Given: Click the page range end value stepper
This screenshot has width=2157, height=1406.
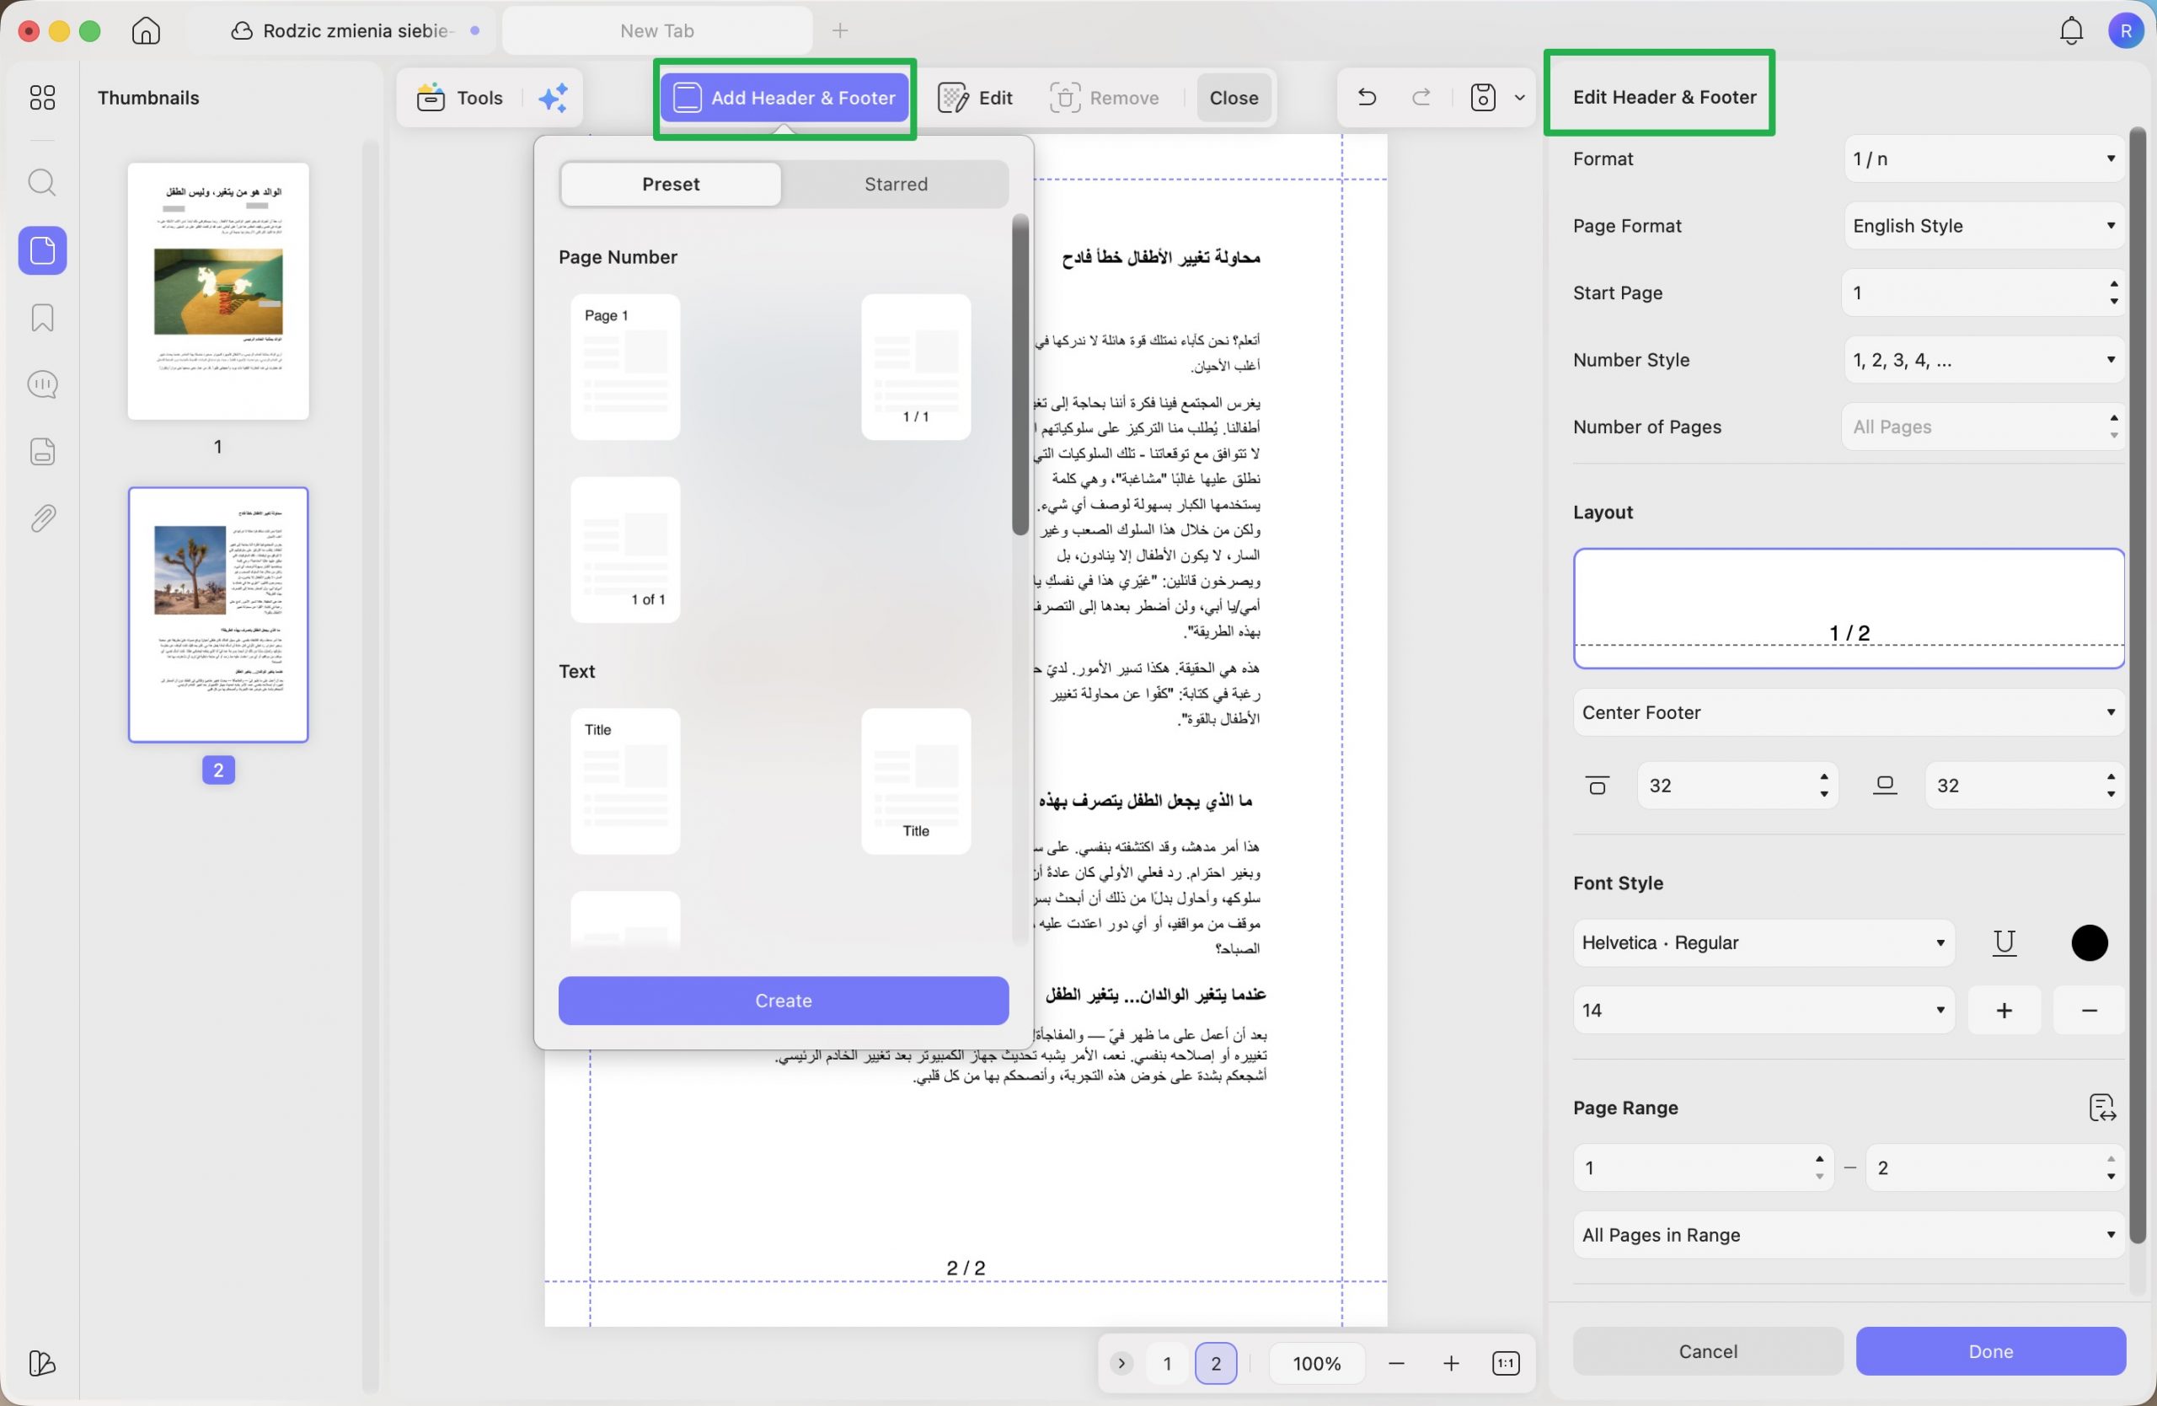Looking at the screenshot, I should [2111, 1167].
